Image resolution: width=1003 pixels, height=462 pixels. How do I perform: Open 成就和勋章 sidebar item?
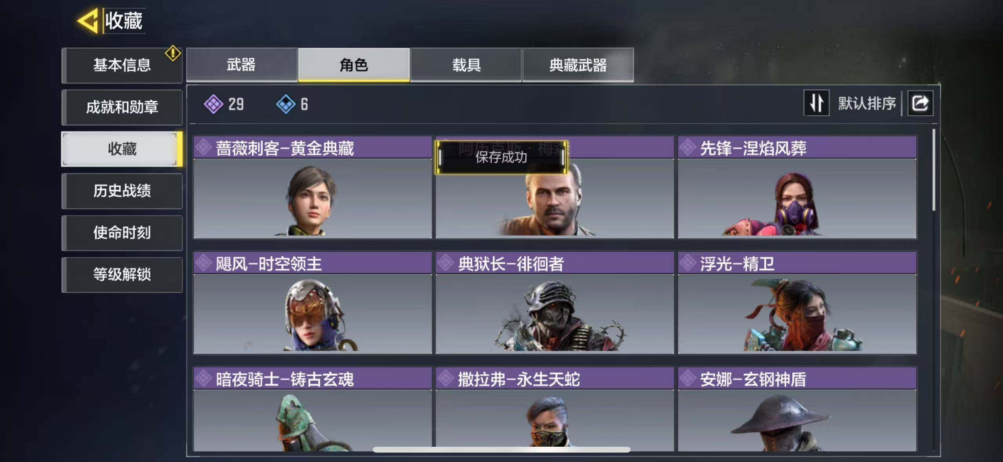click(x=122, y=107)
